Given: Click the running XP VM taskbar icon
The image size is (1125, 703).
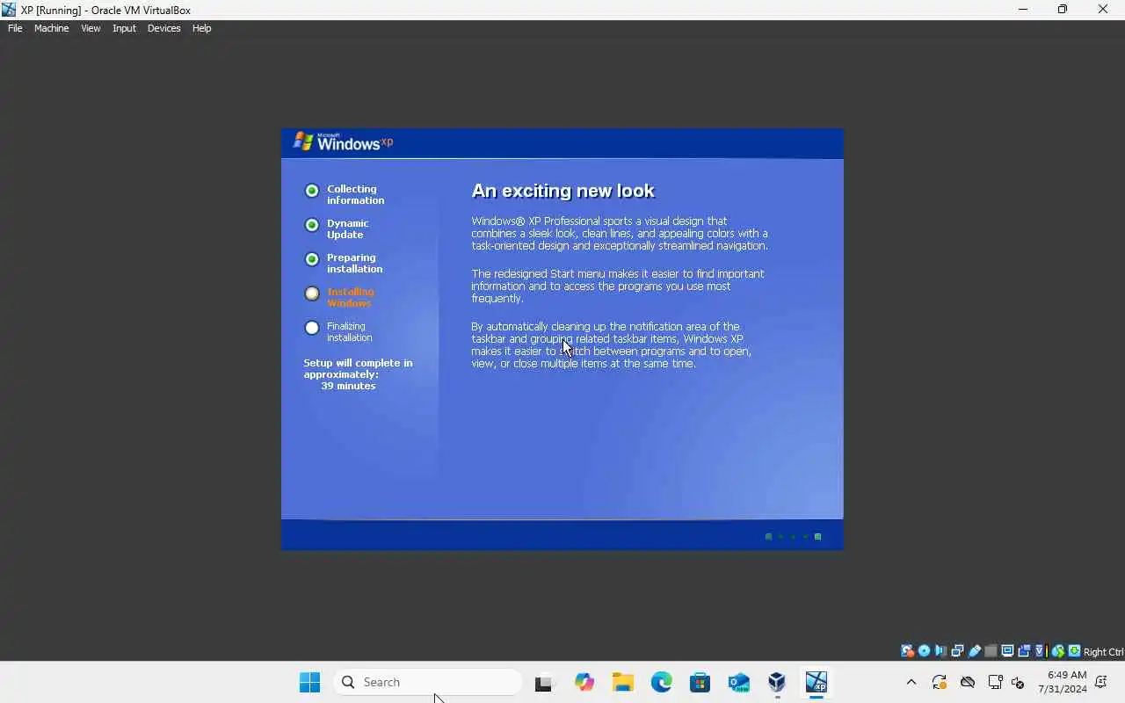Looking at the screenshot, I should coord(817,682).
